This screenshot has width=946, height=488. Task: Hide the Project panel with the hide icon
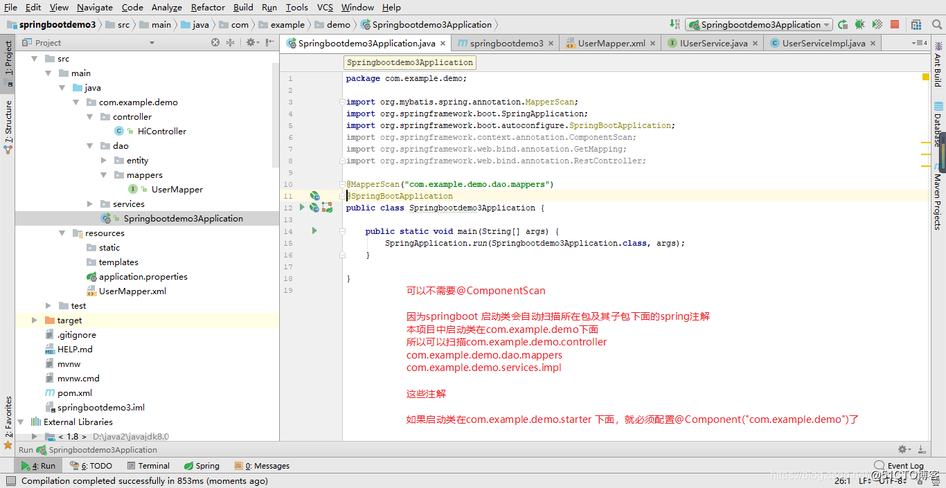[269, 42]
